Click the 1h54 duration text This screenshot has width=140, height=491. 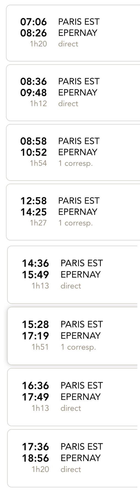click(x=38, y=163)
